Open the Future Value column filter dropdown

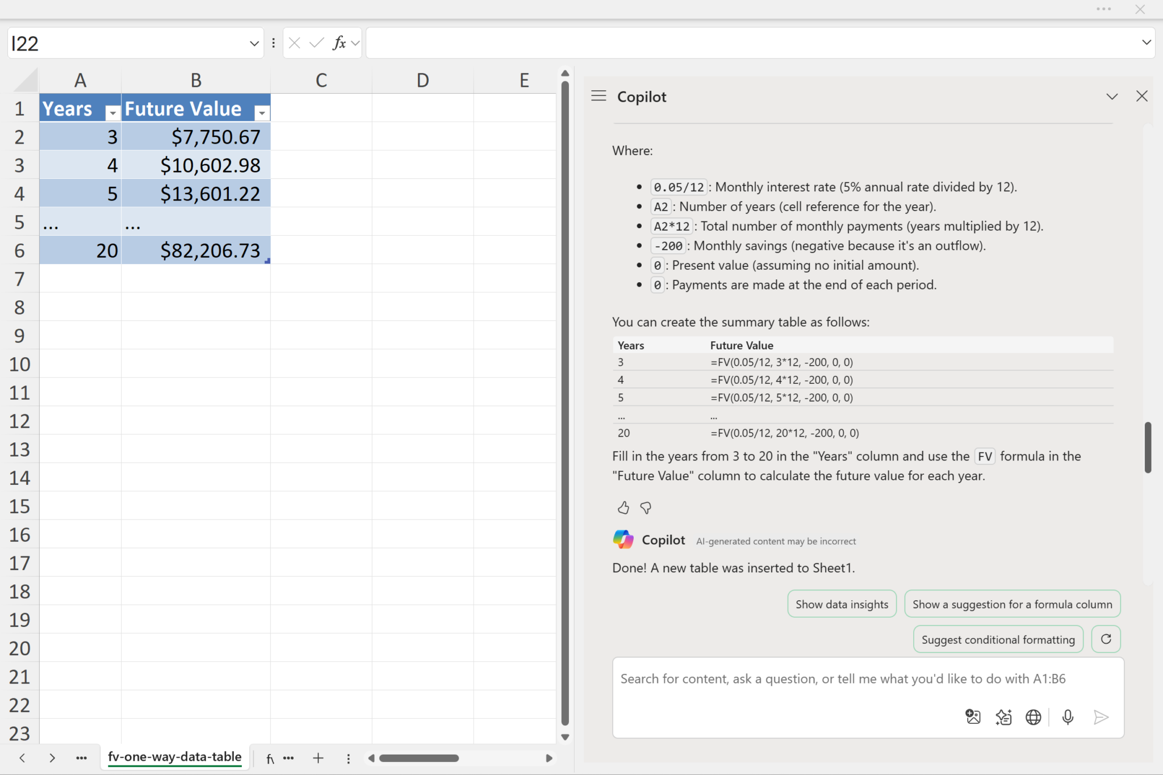point(262,113)
